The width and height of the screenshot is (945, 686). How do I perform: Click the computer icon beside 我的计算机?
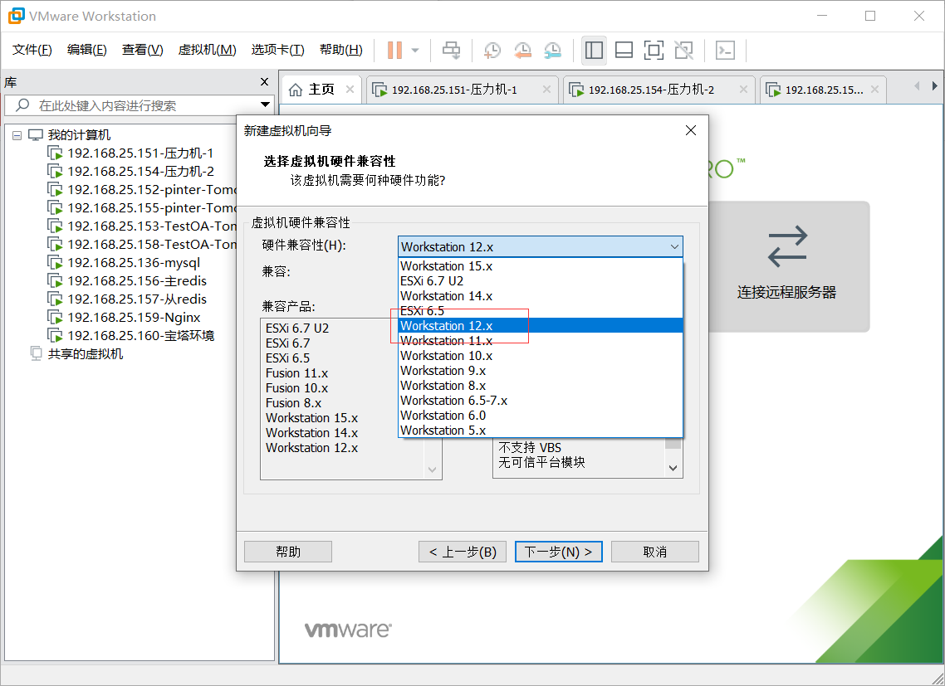click(37, 135)
